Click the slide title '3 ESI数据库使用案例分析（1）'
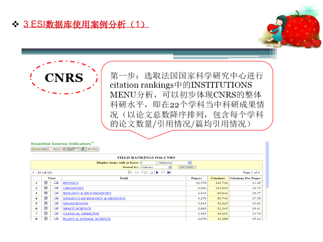This screenshot has height=242, width=323. click(x=86, y=24)
